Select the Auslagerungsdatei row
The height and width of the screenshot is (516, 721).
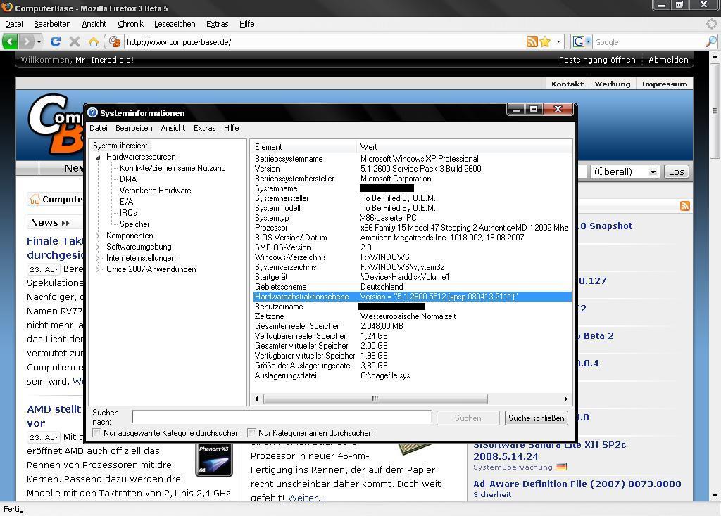413,375
